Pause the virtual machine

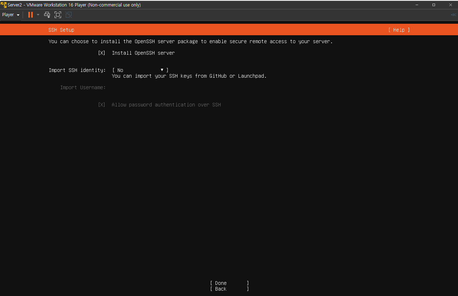pyautogui.click(x=31, y=15)
